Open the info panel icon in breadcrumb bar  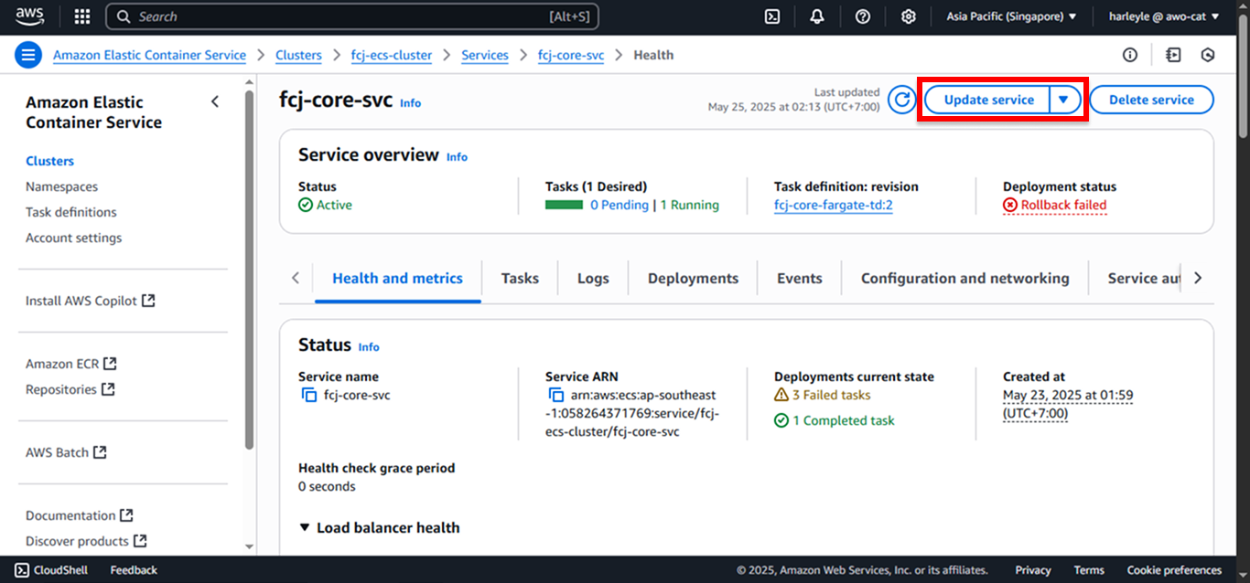(1130, 55)
